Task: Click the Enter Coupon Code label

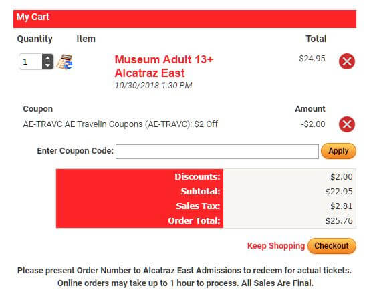Action: click(76, 151)
